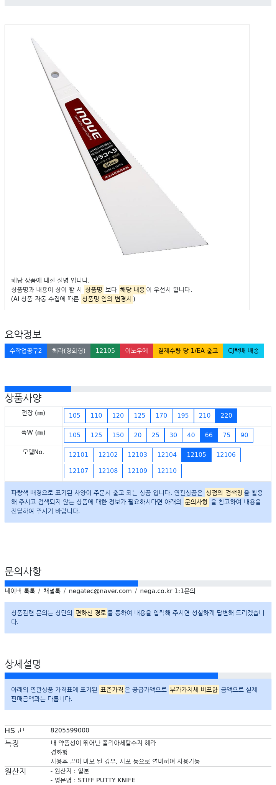
Task: Click the red 이노우에 brand tag
Action: tap(136, 351)
